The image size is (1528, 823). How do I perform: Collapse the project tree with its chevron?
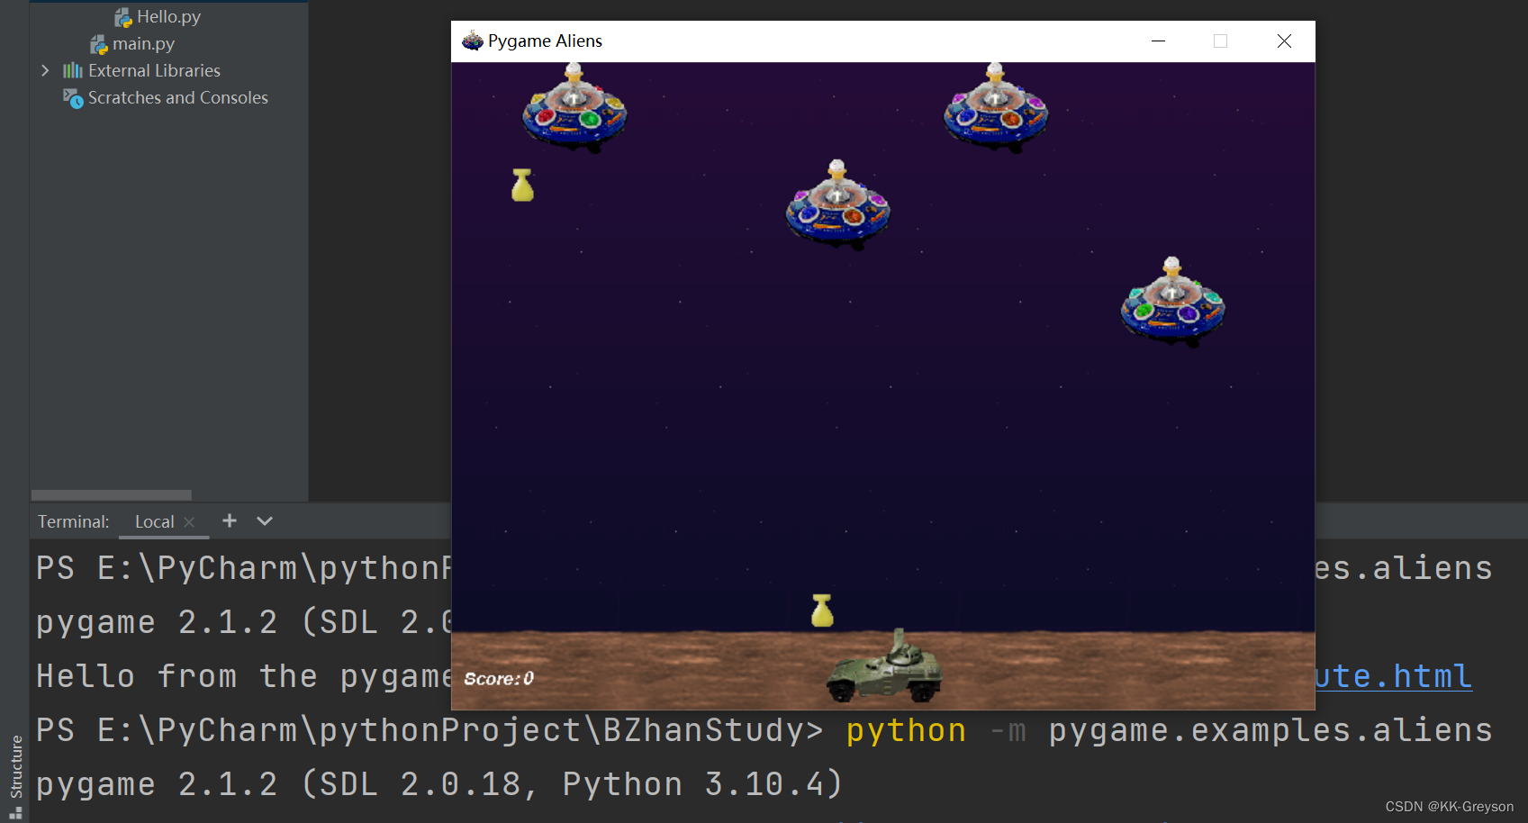44,69
